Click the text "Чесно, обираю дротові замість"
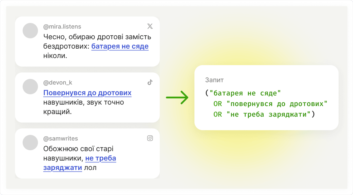 [x=97, y=37]
